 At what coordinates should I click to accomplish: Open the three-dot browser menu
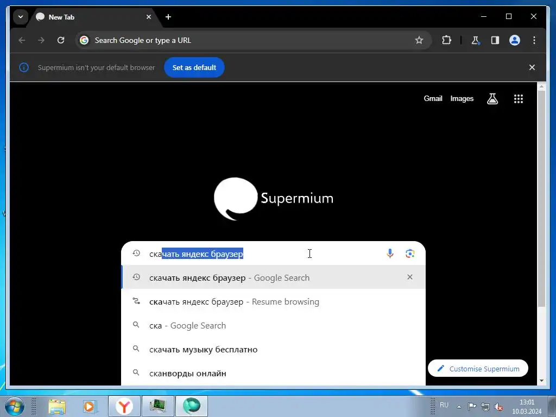(x=534, y=40)
